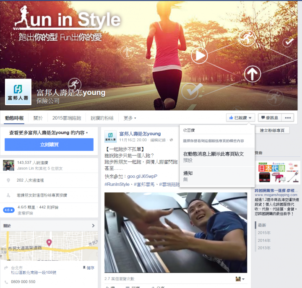
Task: Open the map thumbnail of 市民大道
Action: [x=49, y=246]
